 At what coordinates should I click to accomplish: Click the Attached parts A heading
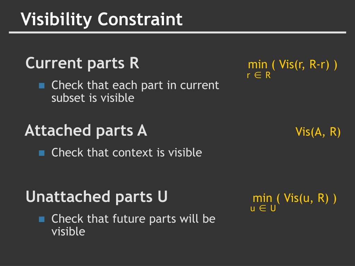click(86, 131)
